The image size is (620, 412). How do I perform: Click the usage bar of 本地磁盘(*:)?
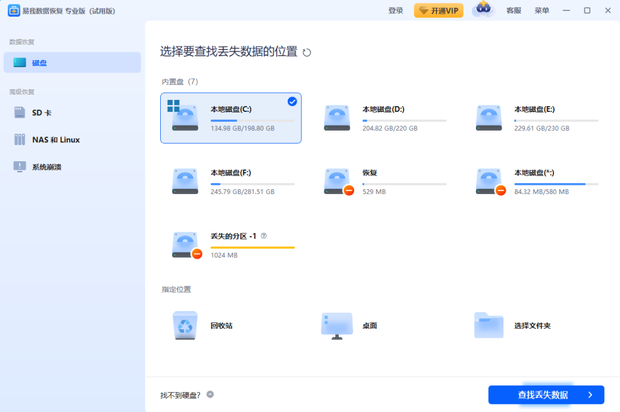tap(556, 184)
